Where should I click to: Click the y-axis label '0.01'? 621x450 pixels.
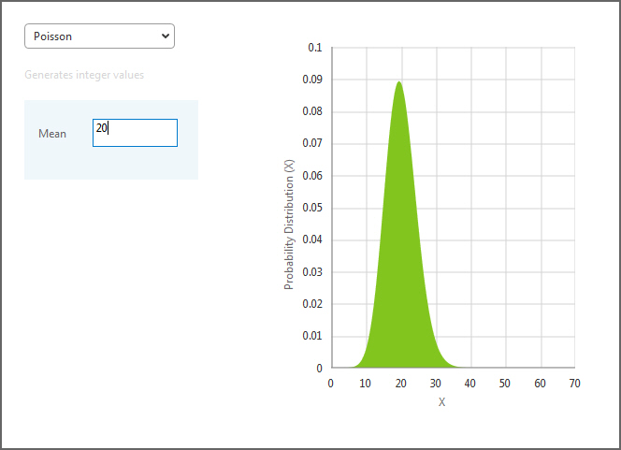pyautogui.click(x=312, y=336)
